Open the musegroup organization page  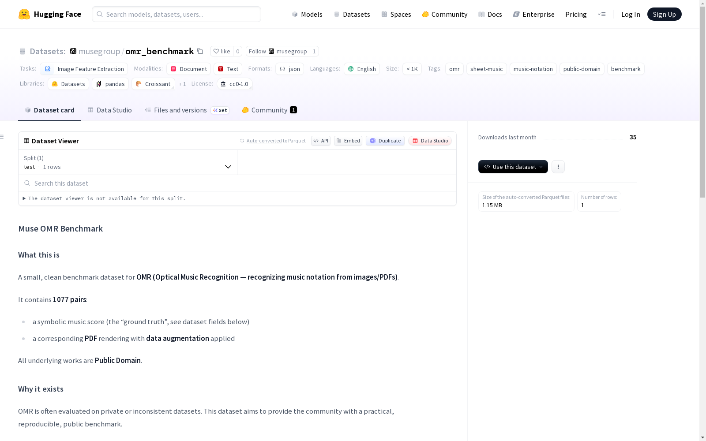click(x=99, y=52)
